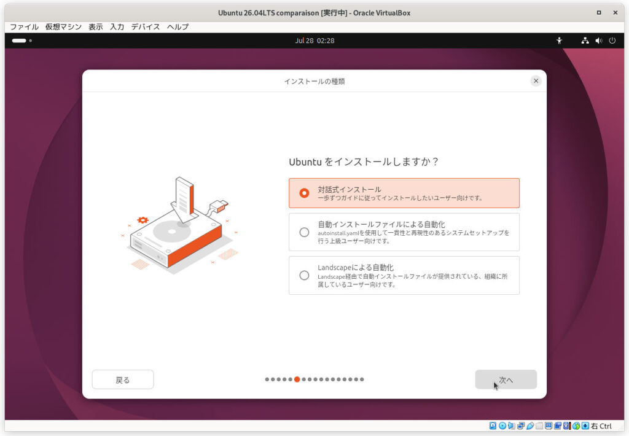This screenshot has width=629, height=436.
Task: Click the Landscape経由 description text
Action: (x=412, y=281)
